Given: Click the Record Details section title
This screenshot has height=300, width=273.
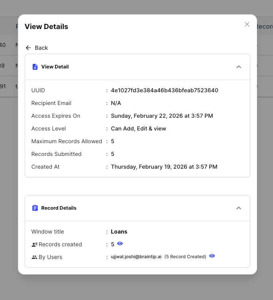Looking at the screenshot, I should (59, 208).
